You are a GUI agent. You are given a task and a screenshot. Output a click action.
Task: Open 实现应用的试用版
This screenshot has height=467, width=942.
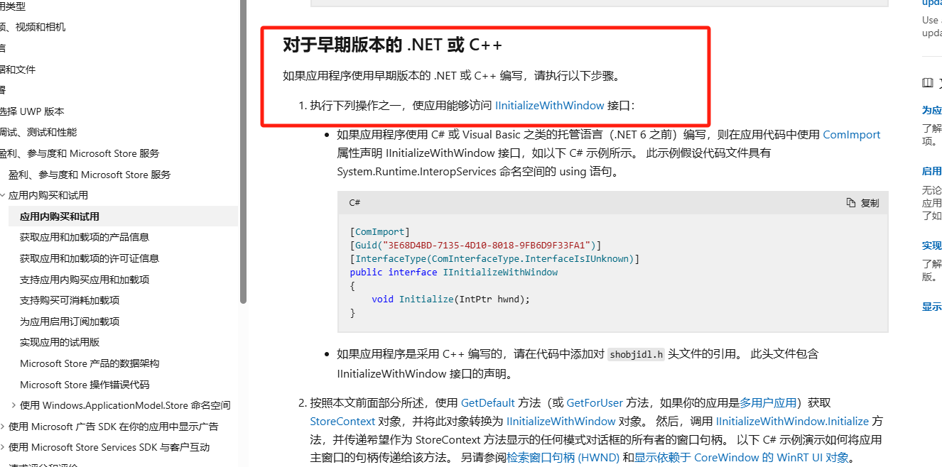(60, 342)
